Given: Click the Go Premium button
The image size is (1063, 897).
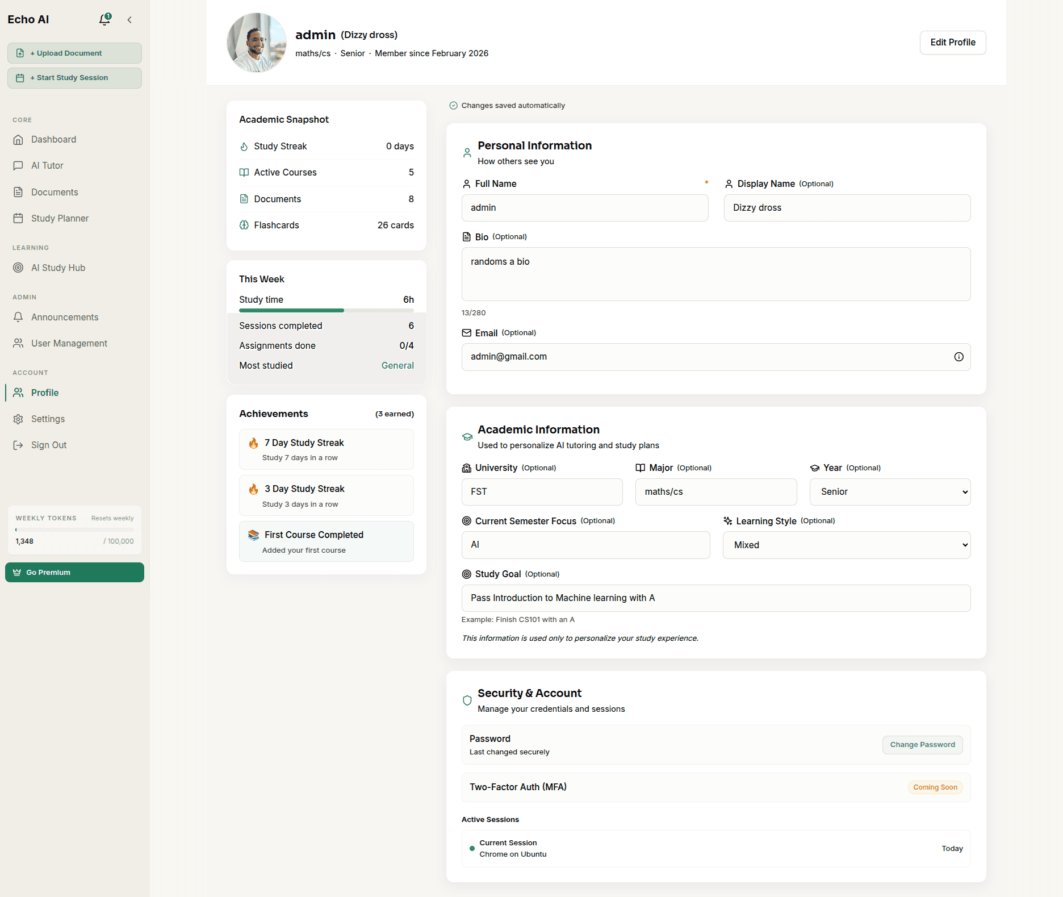Looking at the screenshot, I should point(74,572).
